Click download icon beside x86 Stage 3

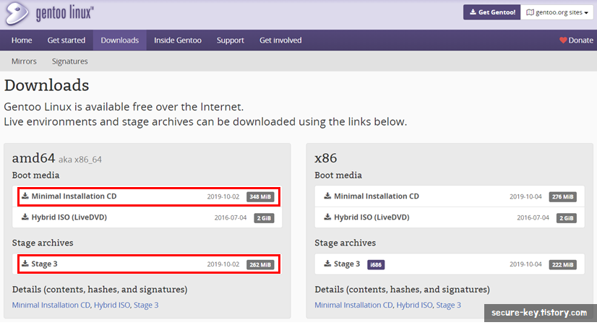(x=327, y=264)
